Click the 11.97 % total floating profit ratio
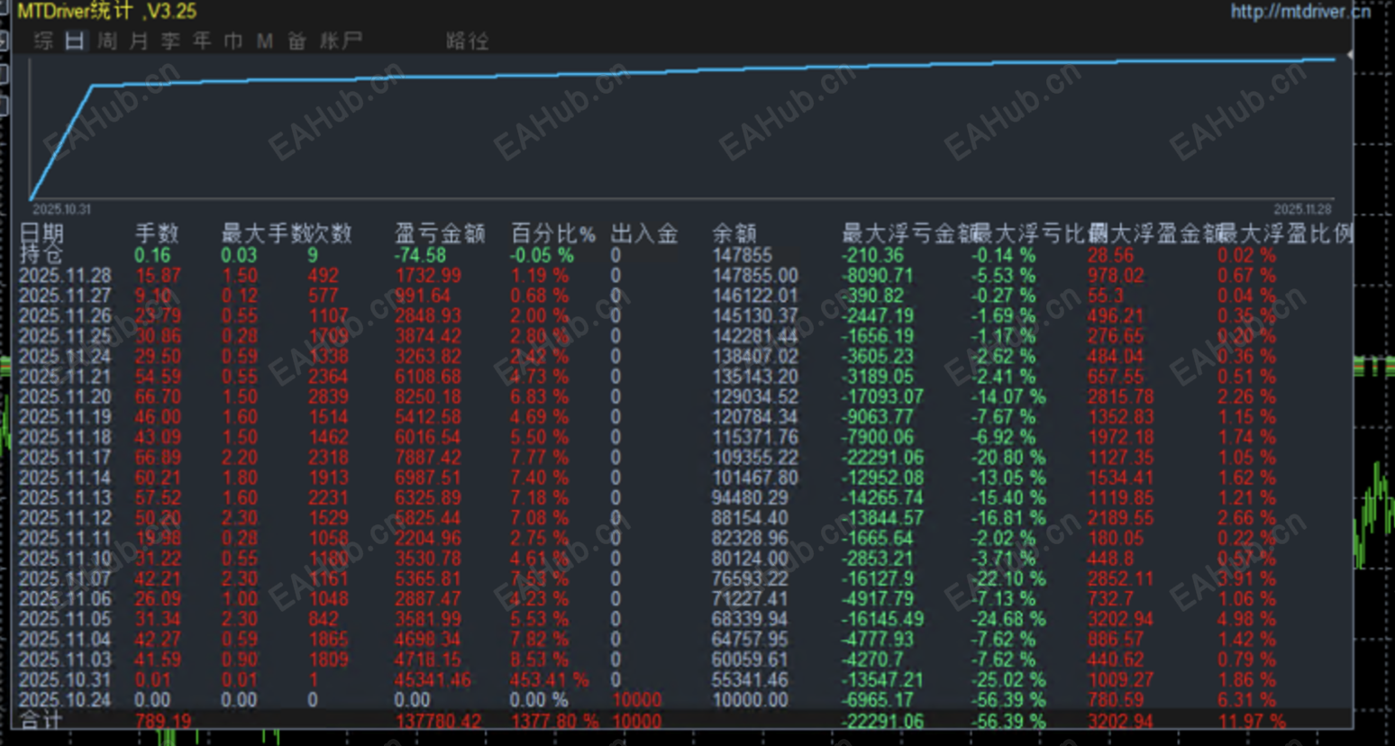 click(1252, 721)
